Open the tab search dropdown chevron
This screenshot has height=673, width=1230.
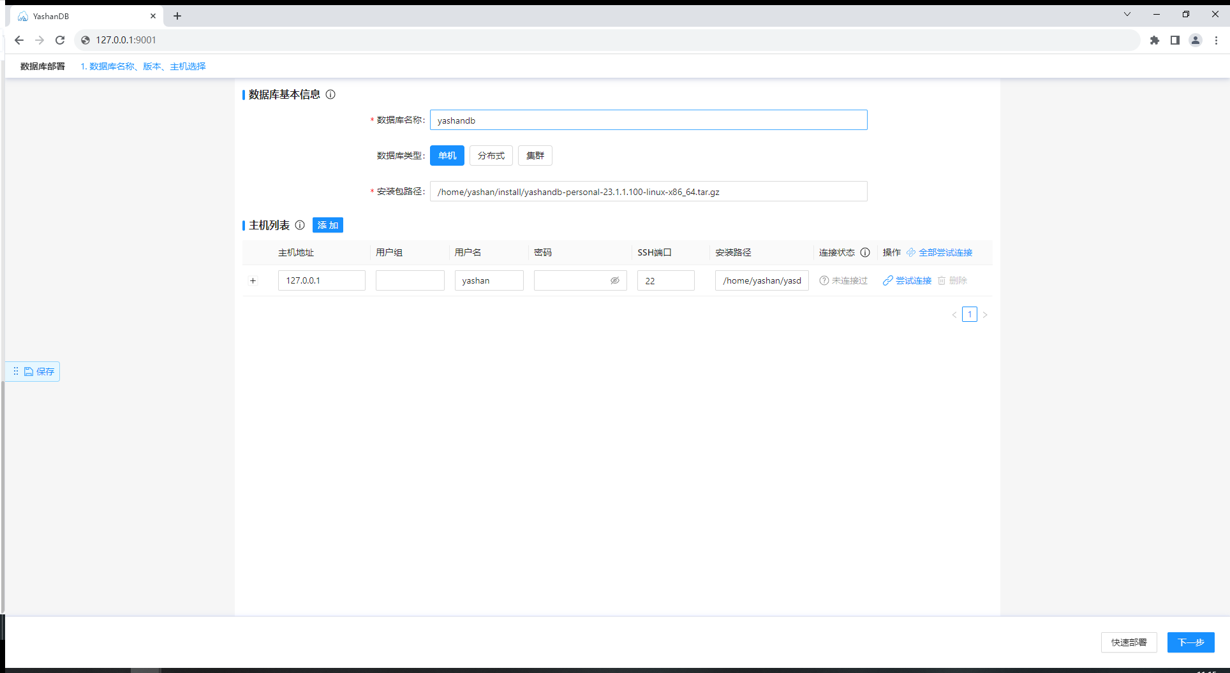pyautogui.click(x=1127, y=14)
